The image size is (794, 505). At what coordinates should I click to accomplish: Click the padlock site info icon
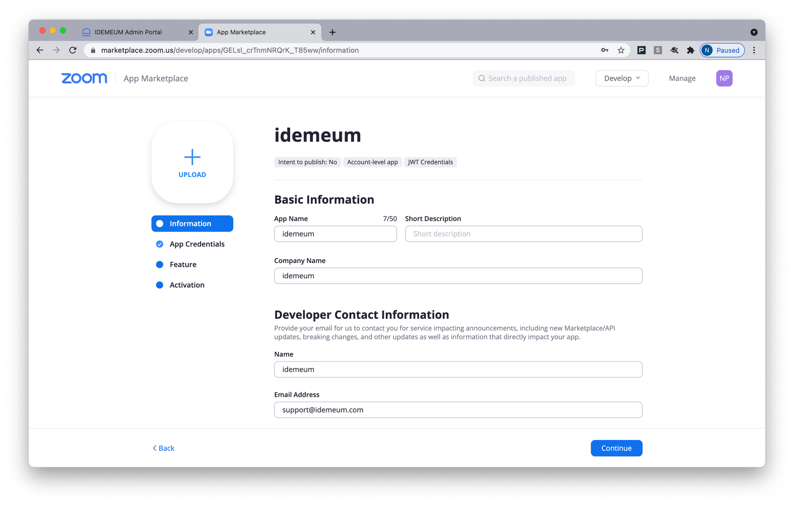93,50
